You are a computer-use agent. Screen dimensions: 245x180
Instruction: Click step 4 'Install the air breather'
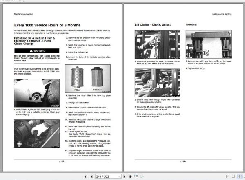(x=77, y=52)
